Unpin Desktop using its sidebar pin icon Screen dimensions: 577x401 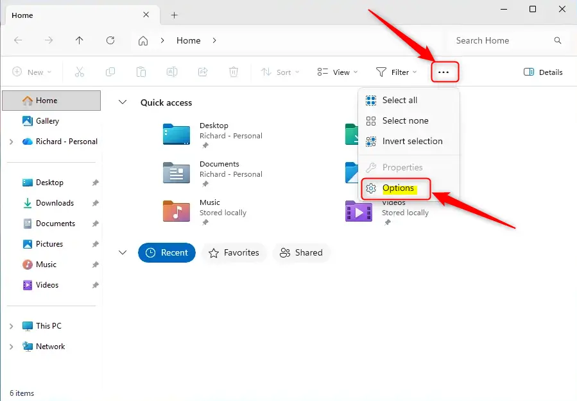[x=95, y=183]
